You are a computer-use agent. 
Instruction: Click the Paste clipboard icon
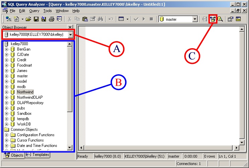coord(85,19)
